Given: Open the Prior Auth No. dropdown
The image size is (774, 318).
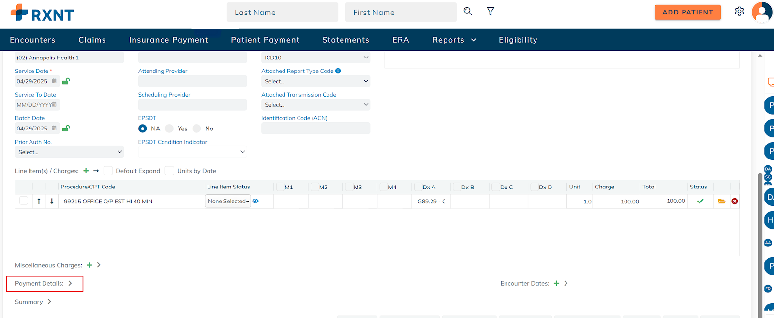Looking at the screenshot, I should point(69,152).
